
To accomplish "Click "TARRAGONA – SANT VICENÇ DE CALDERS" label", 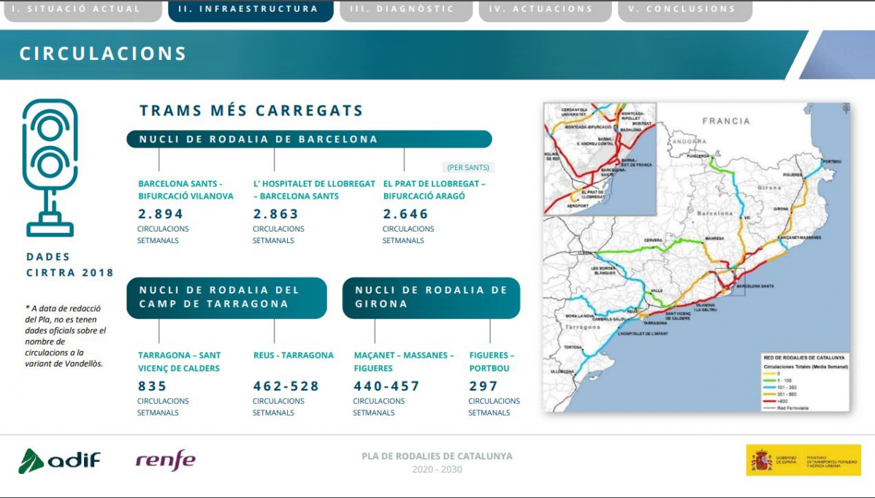I will (x=179, y=361).
